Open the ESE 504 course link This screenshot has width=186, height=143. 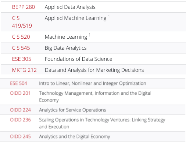coord(18,83)
